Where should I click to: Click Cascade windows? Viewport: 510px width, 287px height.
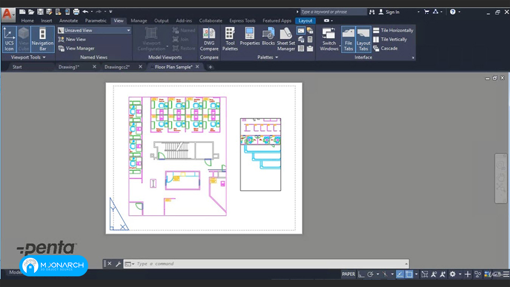coord(386,48)
